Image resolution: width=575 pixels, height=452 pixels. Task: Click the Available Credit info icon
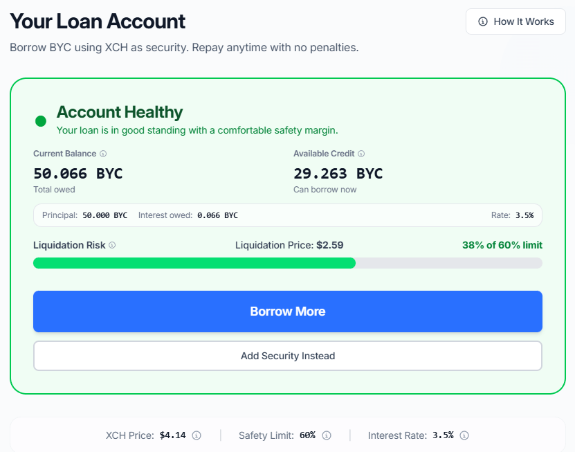(x=361, y=154)
